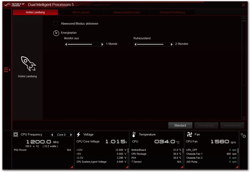Enable Abwesend-Modus aktivieren checkbox

tap(55, 23)
